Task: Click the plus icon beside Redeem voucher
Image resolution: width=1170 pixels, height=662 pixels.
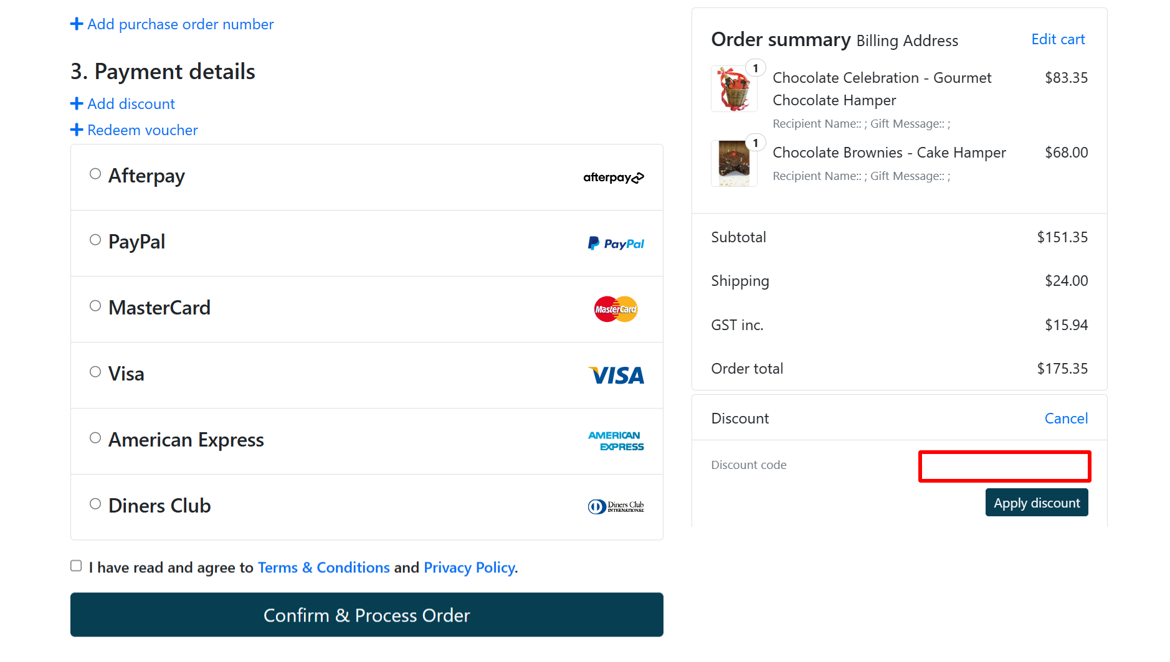Action: click(x=77, y=130)
